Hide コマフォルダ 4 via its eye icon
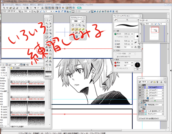This screenshot has width=172, height=134. [x=140, y=96]
